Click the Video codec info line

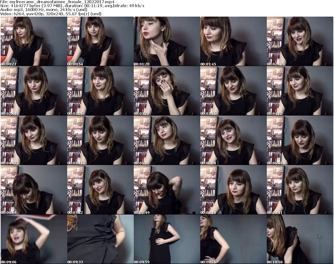tap(51, 14)
